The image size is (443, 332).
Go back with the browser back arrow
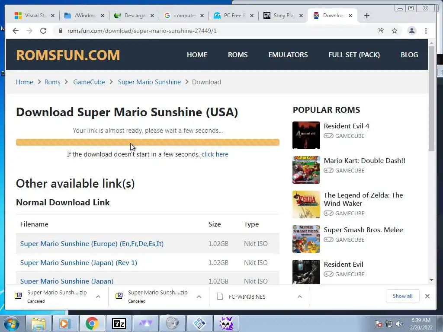pos(16,31)
